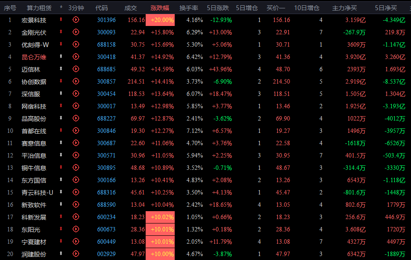
Task: Click the play icon in 网宿科技 row
Action: (76, 106)
